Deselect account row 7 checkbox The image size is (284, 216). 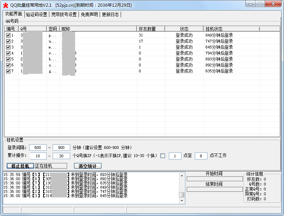pyautogui.click(x=8, y=71)
